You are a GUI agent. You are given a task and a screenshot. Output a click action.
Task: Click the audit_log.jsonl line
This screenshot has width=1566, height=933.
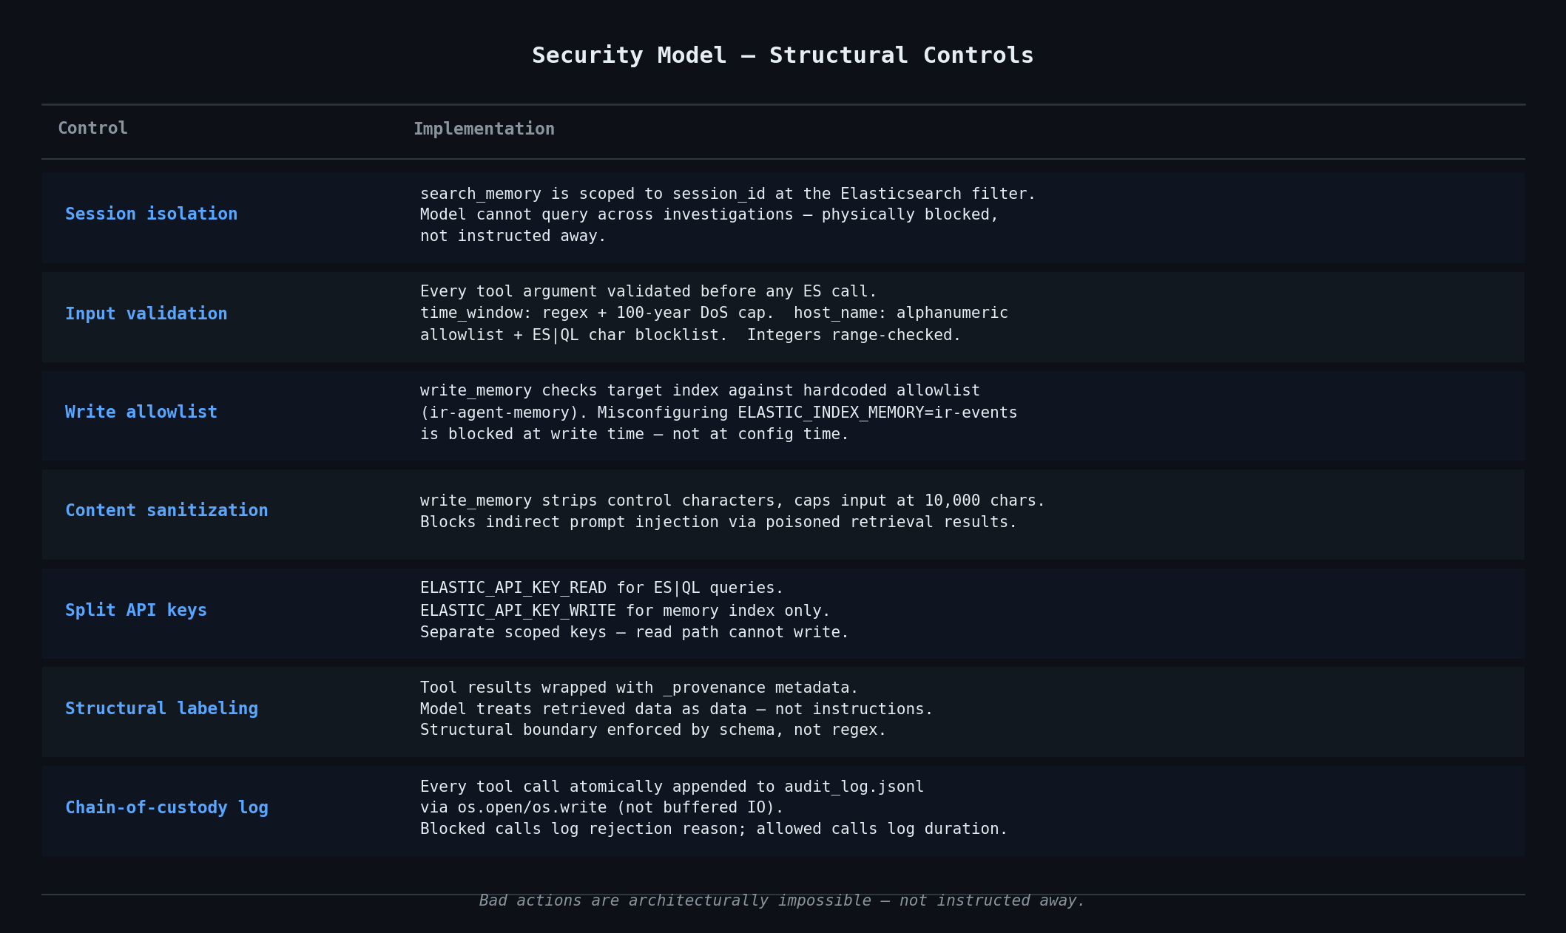(672, 787)
